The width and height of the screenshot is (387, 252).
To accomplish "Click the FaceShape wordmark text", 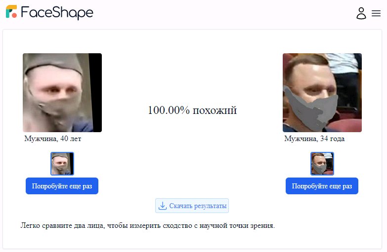I will 57,12.
